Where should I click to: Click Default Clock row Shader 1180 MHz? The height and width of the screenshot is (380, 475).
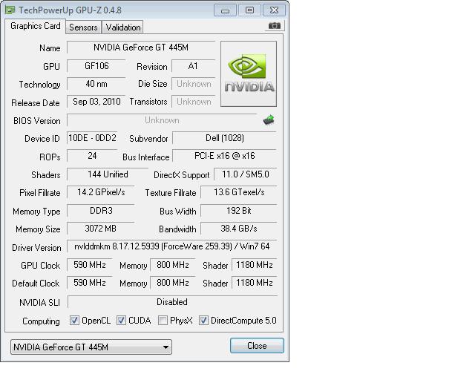[x=254, y=283]
